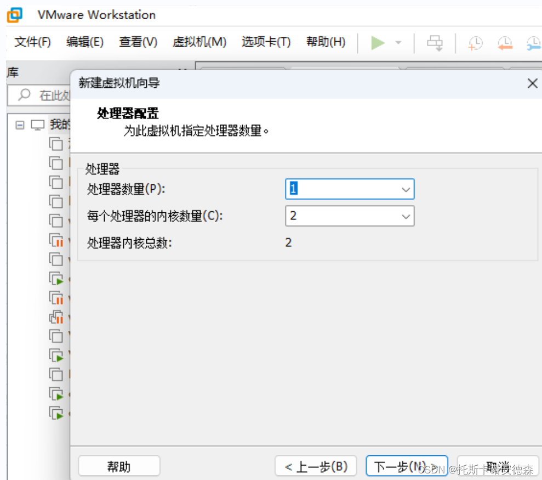
Task: Click the send Ctrl+Alt+Del toolbar icon
Action: click(435, 43)
